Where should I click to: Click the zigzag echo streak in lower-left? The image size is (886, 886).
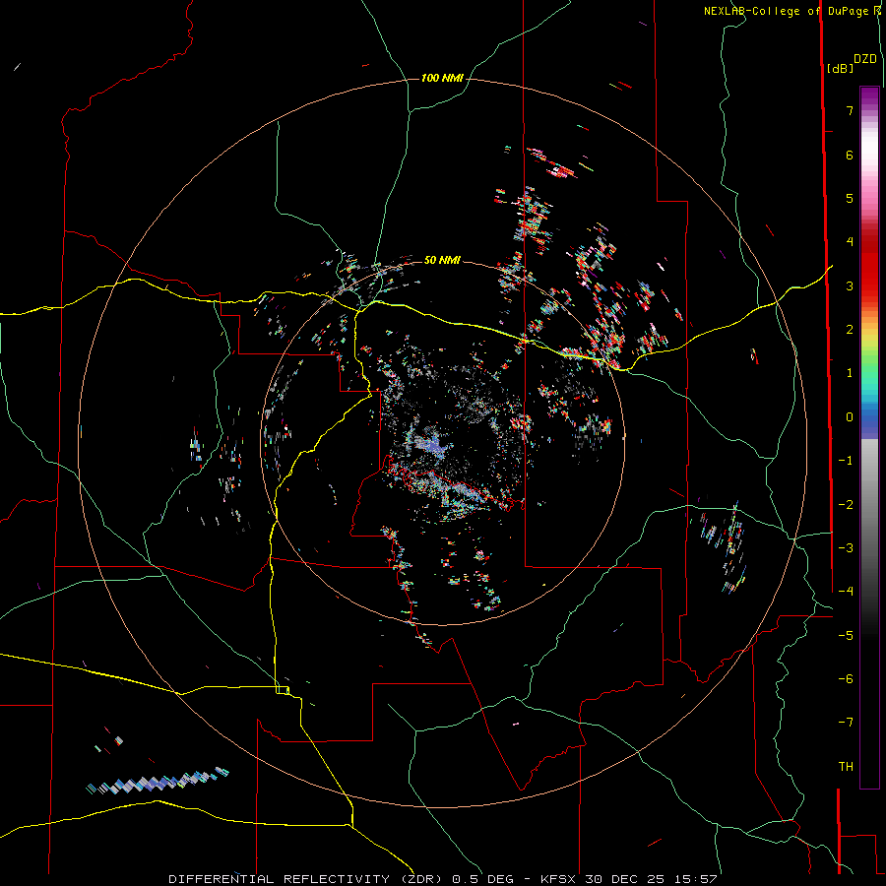[x=158, y=781]
